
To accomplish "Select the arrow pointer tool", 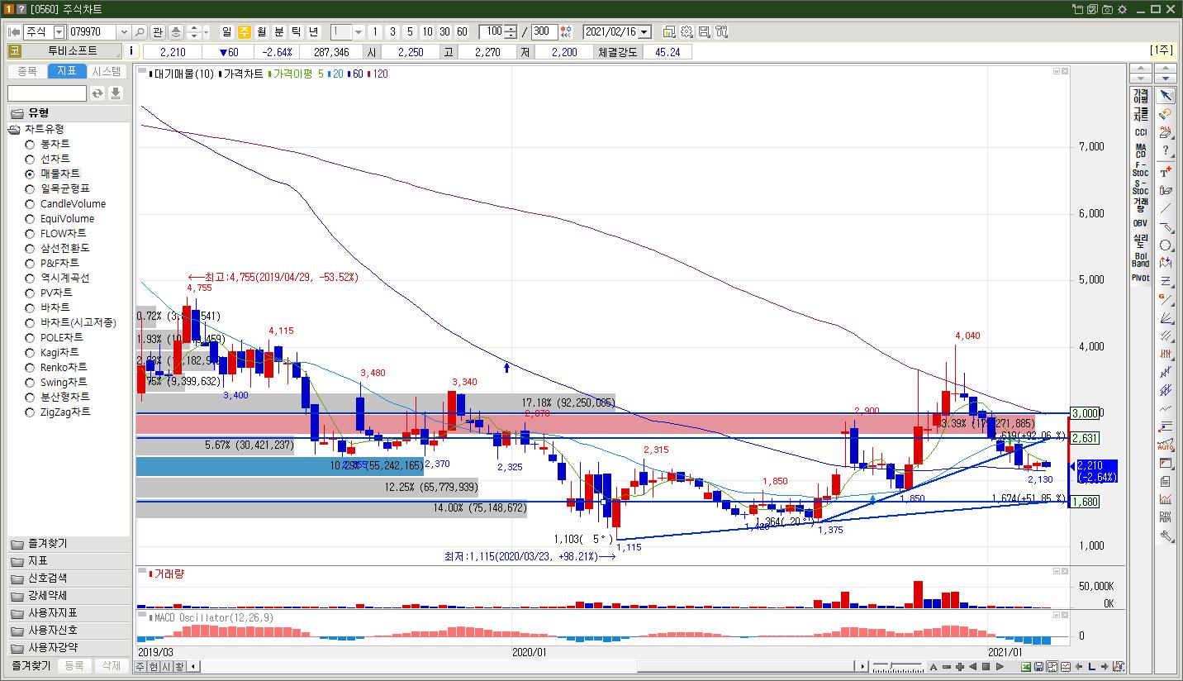I will click(1166, 96).
